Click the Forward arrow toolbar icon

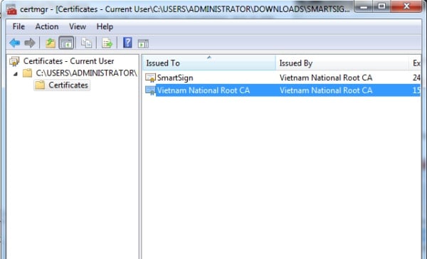[30, 43]
